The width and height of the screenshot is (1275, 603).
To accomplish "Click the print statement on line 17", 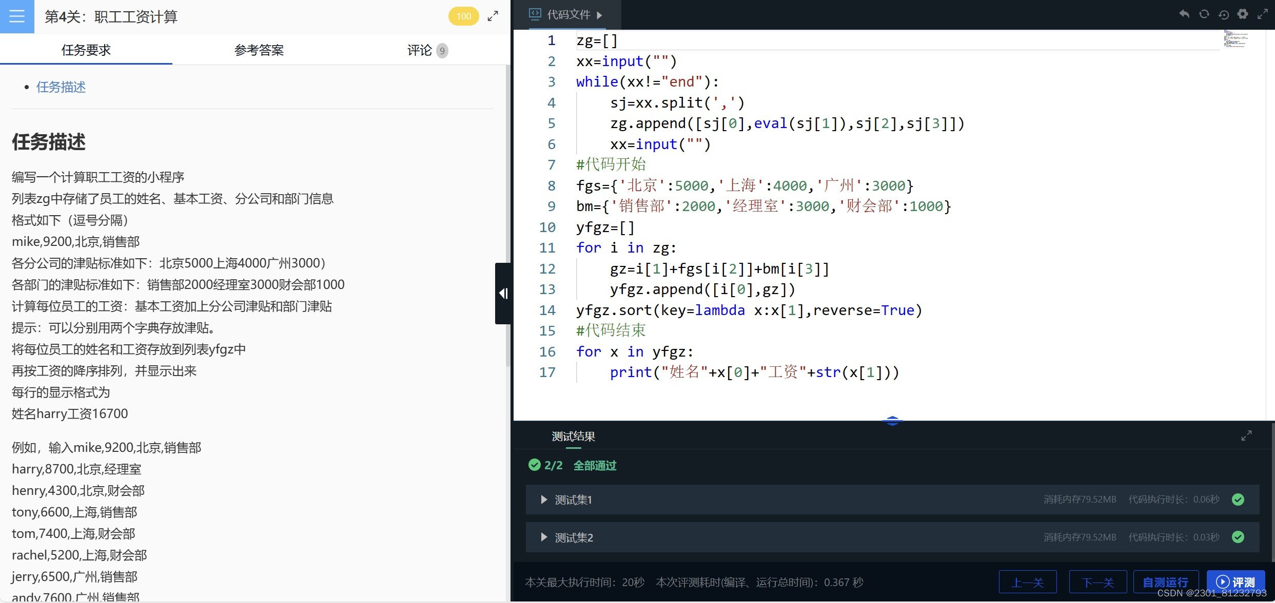I will point(754,372).
